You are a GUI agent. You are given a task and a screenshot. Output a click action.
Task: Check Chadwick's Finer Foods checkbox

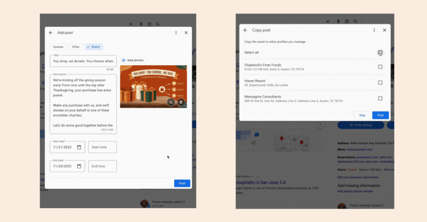(x=380, y=67)
